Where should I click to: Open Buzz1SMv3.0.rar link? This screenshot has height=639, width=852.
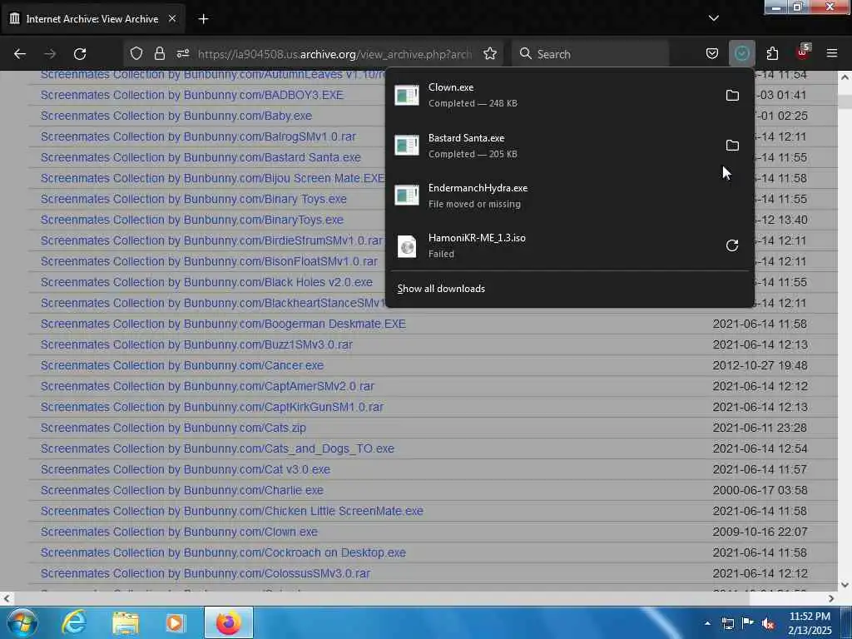(196, 344)
